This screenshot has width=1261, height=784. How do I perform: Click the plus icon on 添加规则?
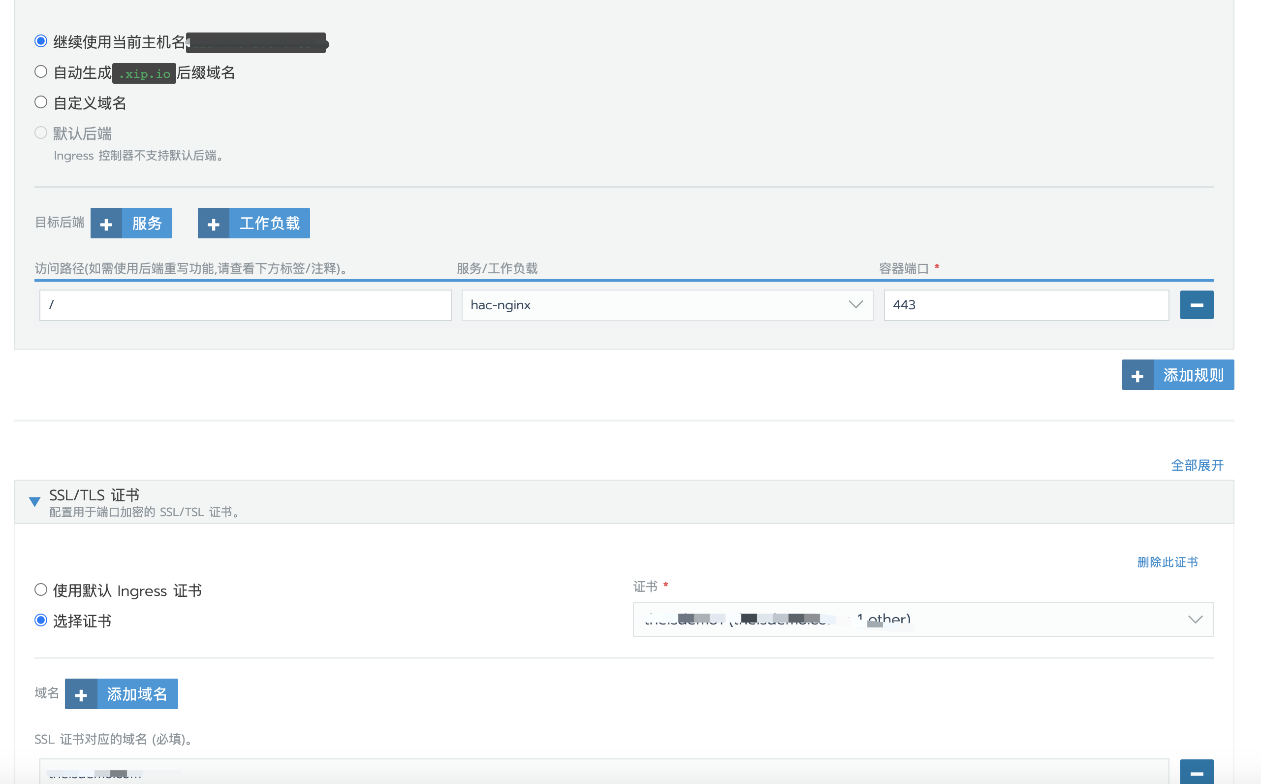[x=1137, y=375]
